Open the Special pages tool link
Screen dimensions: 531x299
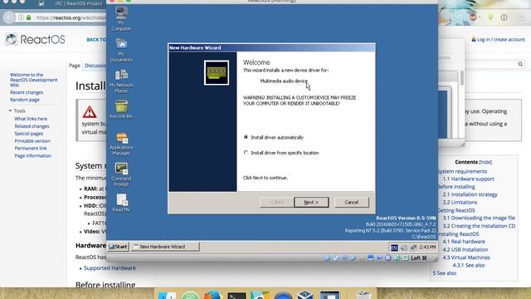pos(28,134)
